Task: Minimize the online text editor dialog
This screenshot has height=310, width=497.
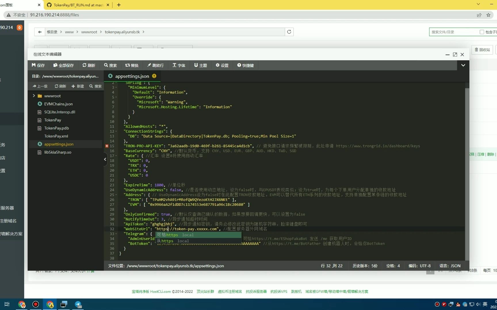Action: tap(448, 55)
